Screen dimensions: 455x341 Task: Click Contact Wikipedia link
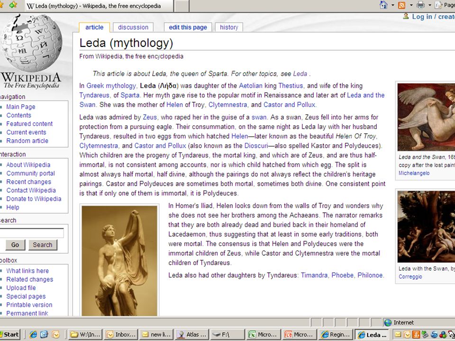tap(31, 190)
